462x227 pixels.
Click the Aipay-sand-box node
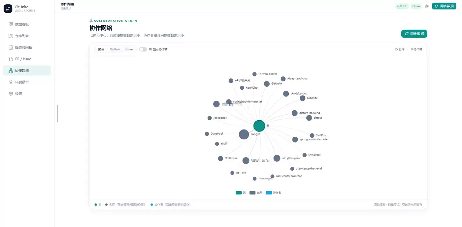pyautogui.click(x=283, y=79)
